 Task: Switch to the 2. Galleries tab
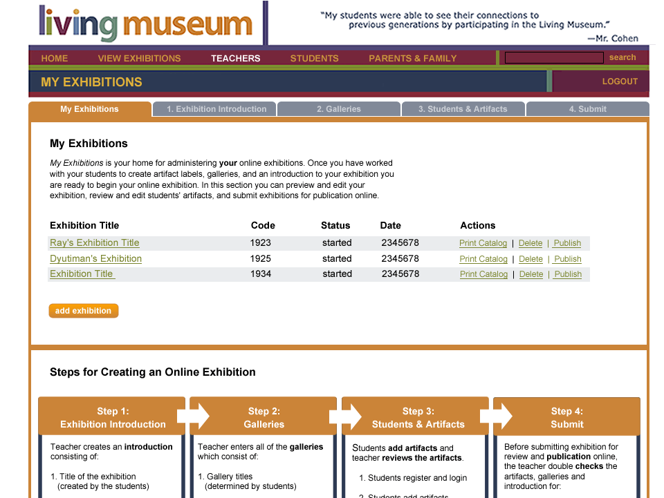pyautogui.click(x=339, y=109)
